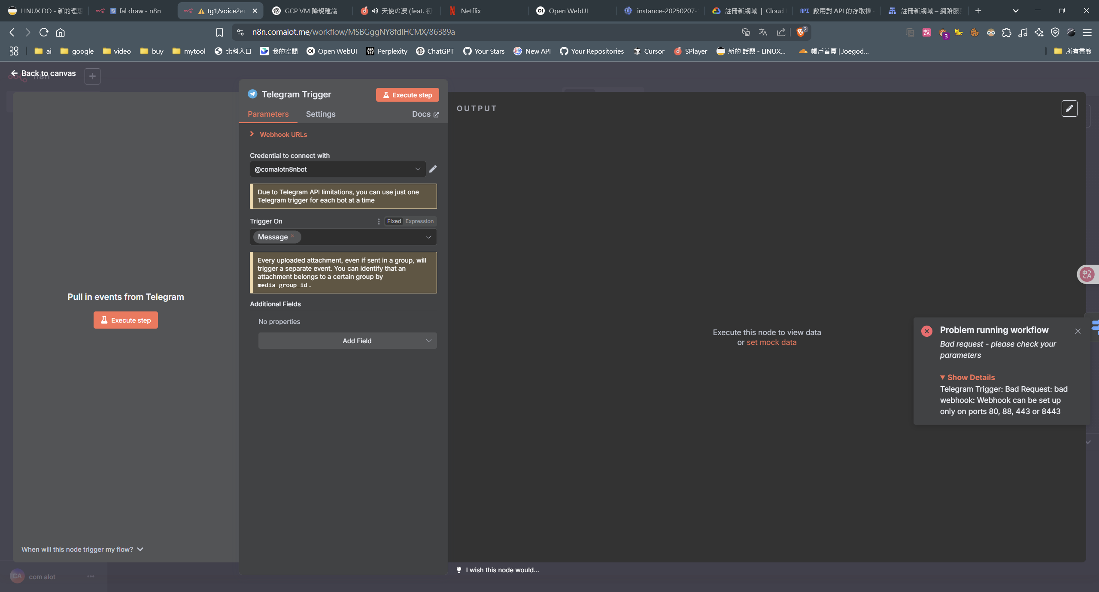Remove the Message tag from Trigger On
Viewport: 1099px width, 592px height.
click(x=292, y=236)
